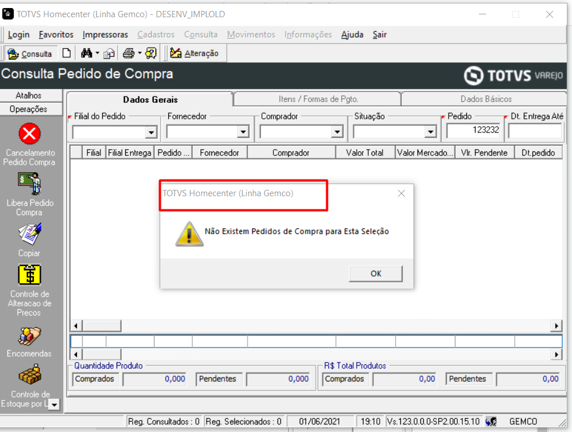Click 'Reg. Selecionados : 0' in status bar

[244, 422]
